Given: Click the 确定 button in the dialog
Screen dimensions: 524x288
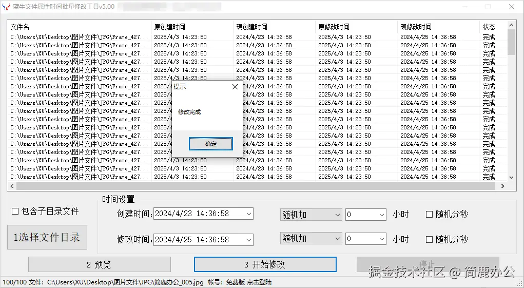Looking at the screenshot, I should [x=211, y=144].
